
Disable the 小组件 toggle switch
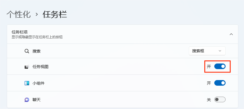pyautogui.click(x=220, y=83)
